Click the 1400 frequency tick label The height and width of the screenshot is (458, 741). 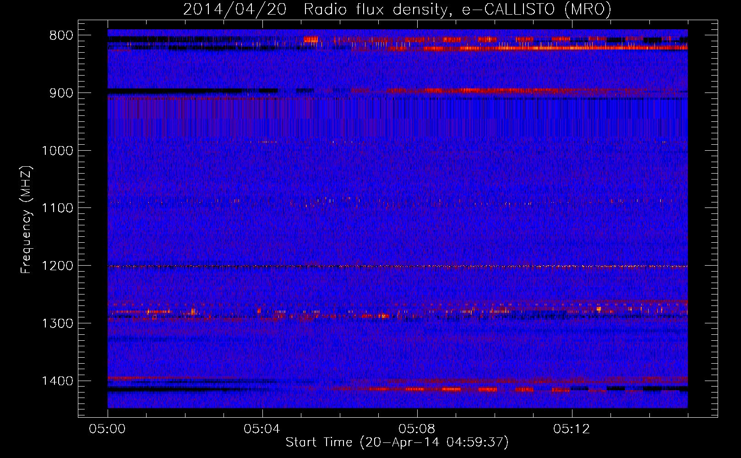click(x=57, y=381)
